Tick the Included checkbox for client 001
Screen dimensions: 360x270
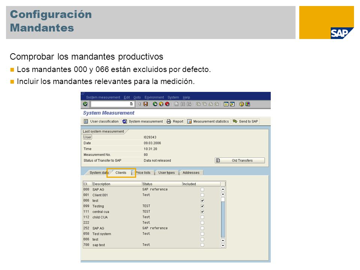pos(202,195)
